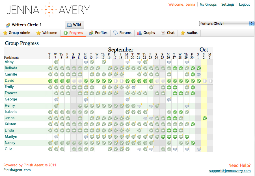255x176 pixels.
Task: Switch to the Audios tab
Action: coord(189,33)
